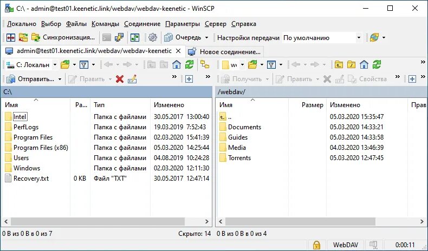The height and width of the screenshot is (251, 428).
Task: Open the Новое соединение... tab
Action: coord(224,51)
